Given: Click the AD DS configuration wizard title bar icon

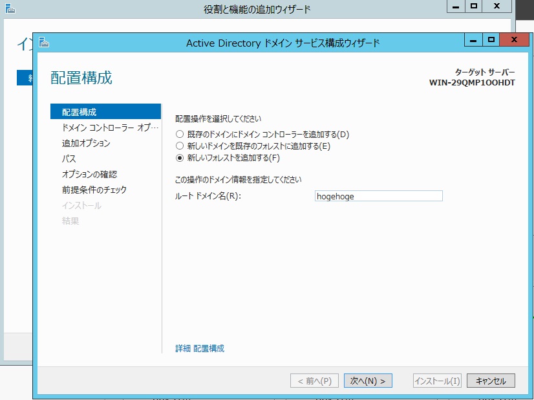Looking at the screenshot, I should [44, 43].
